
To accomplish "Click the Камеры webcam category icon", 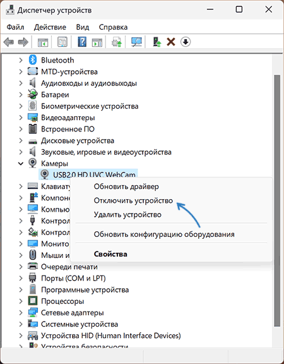I will [32, 163].
